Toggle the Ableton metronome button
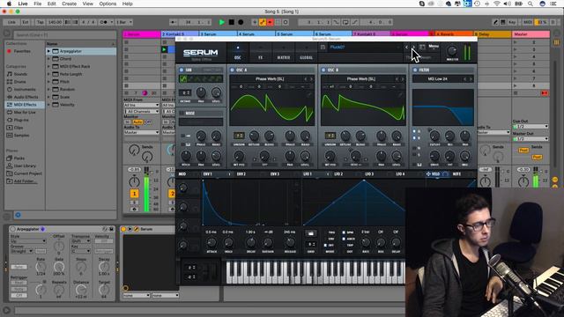This screenshot has width=564, height=317. point(105,22)
